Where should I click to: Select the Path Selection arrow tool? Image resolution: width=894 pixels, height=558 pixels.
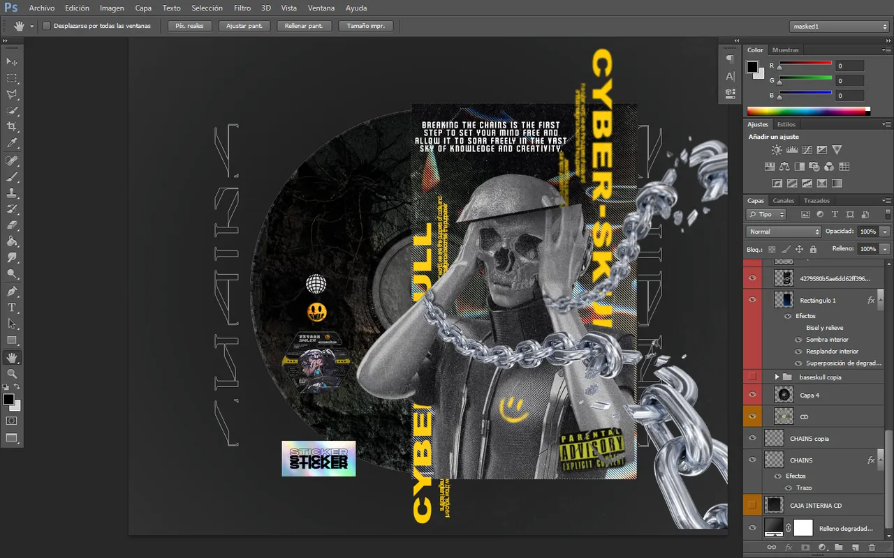pyautogui.click(x=12, y=324)
